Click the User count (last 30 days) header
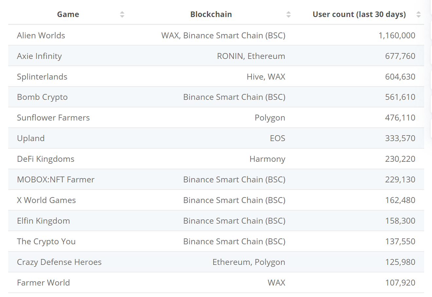The height and width of the screenshot is (297, 432). point(359,14)
